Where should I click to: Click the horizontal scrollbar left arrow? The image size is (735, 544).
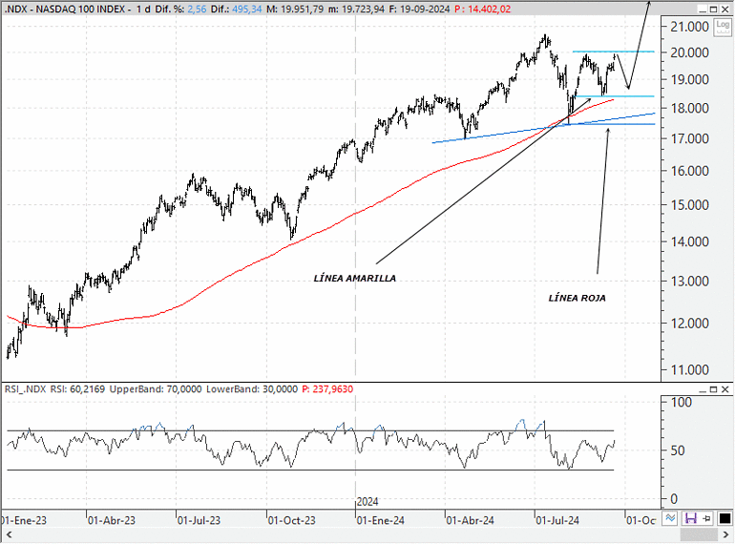9,534
